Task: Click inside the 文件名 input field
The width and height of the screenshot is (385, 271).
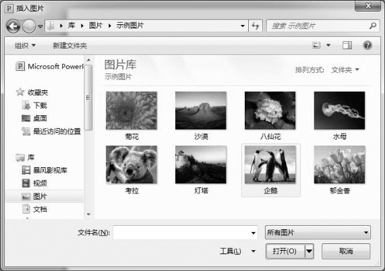Action: pyautogui.click(x=185, y=233)
